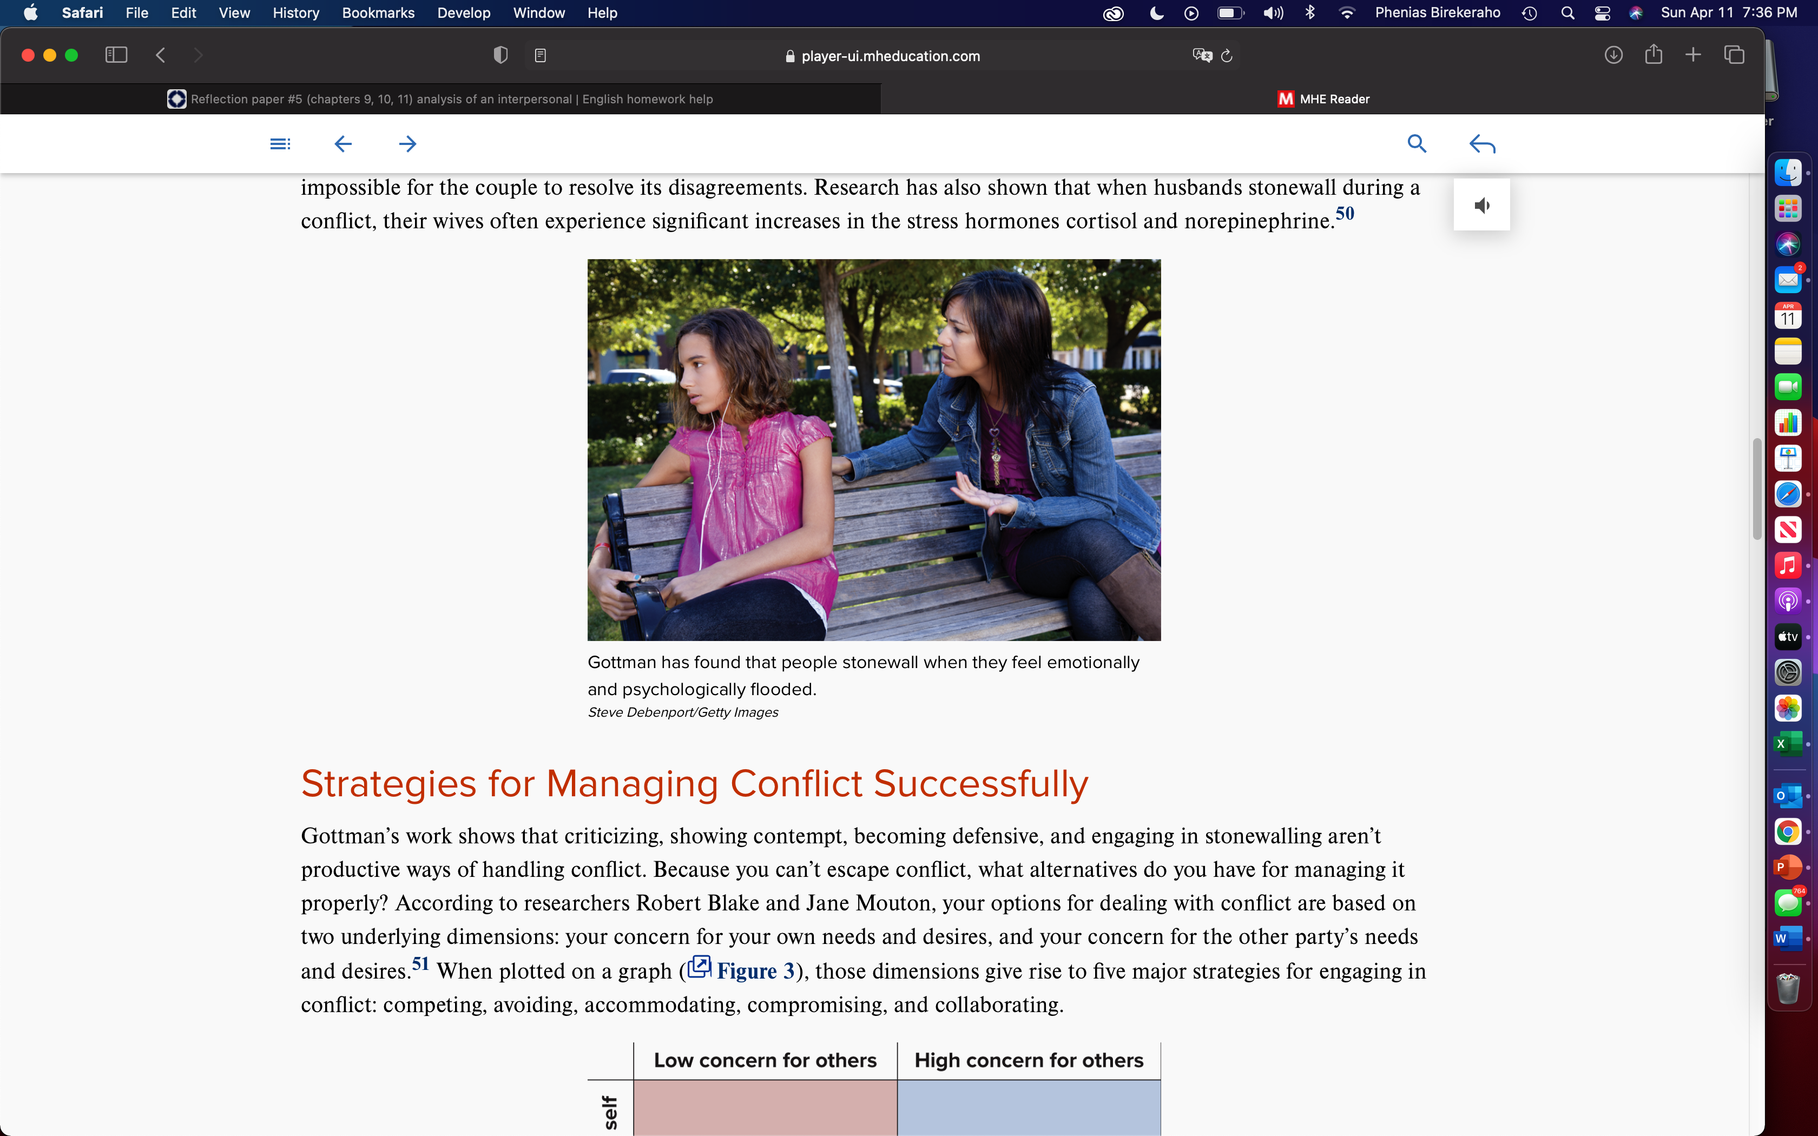
Task: Open the Develop menu
Action: pyautogui.click(x=464, y=13)
